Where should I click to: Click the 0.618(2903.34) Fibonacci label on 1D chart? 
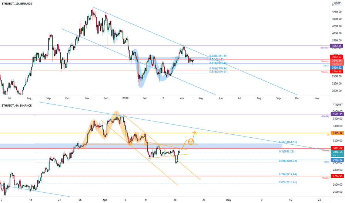click(x=218, y=63)
